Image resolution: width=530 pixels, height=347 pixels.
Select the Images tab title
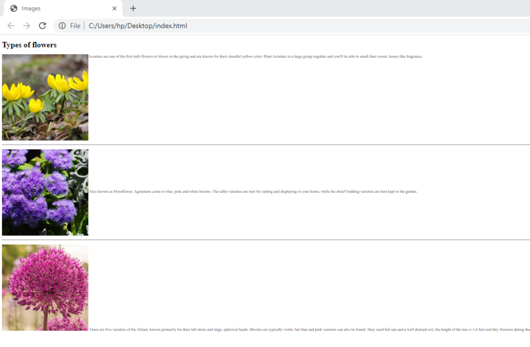click(31, 8)
